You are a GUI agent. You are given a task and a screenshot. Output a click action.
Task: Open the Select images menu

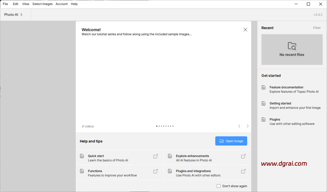[x=42, y=4]
